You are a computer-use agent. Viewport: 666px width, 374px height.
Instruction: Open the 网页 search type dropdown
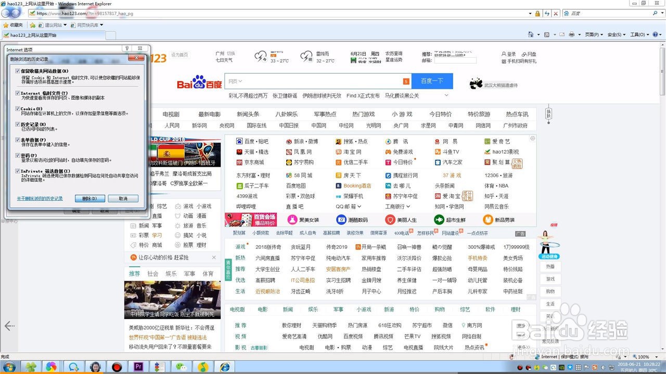pos(235,81)
